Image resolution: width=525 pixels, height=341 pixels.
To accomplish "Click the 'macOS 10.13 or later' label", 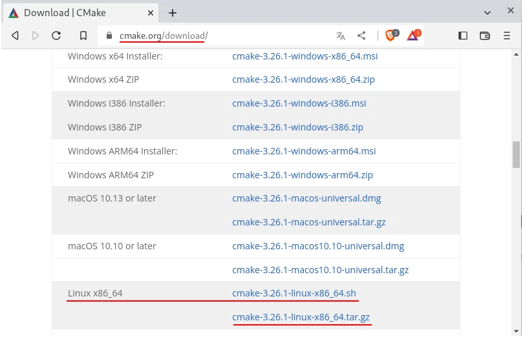I will 112,198.
